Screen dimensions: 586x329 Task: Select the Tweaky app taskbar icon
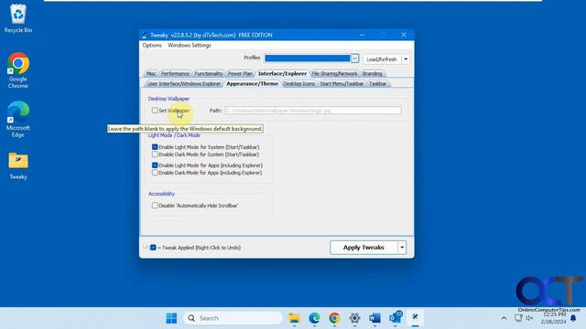point(415,317)
